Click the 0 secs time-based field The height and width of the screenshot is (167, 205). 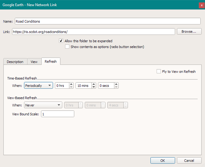[x=106, y=86]
